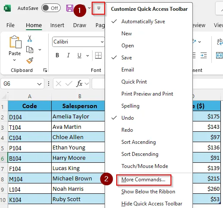
Task: Uncheck Save in Customize menu
Action: tap(149, 58)
